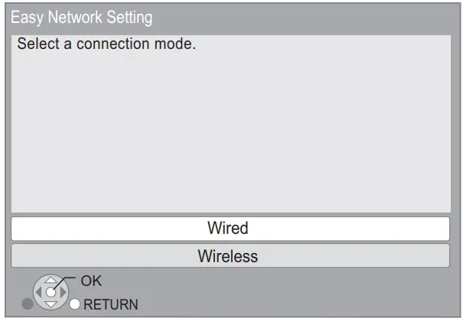Image resolution: width=463 pixels, height=321 pixels.
Task: Click the dark gray circle left of D-pad
Action: (28, 304)
